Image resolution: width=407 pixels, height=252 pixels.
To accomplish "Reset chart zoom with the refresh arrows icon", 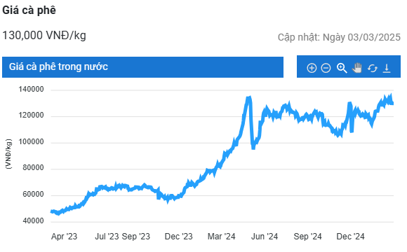I will coord(372,69).
